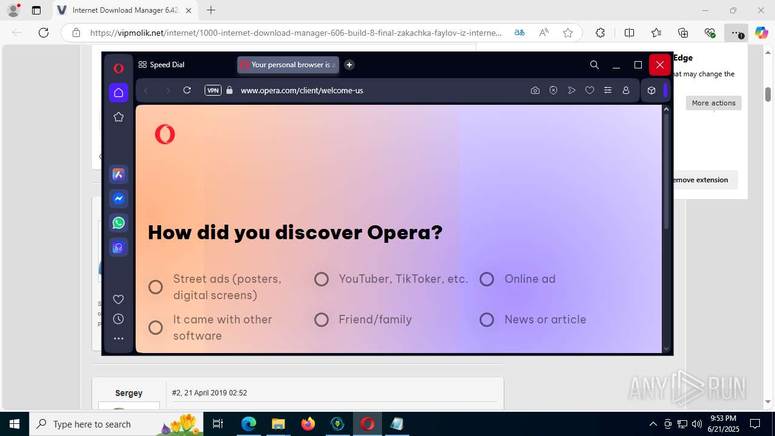The width and height of the screenshot is (775, 436).
Task: Toggle Edge split screen icon
Action: [x=629, y=33]
